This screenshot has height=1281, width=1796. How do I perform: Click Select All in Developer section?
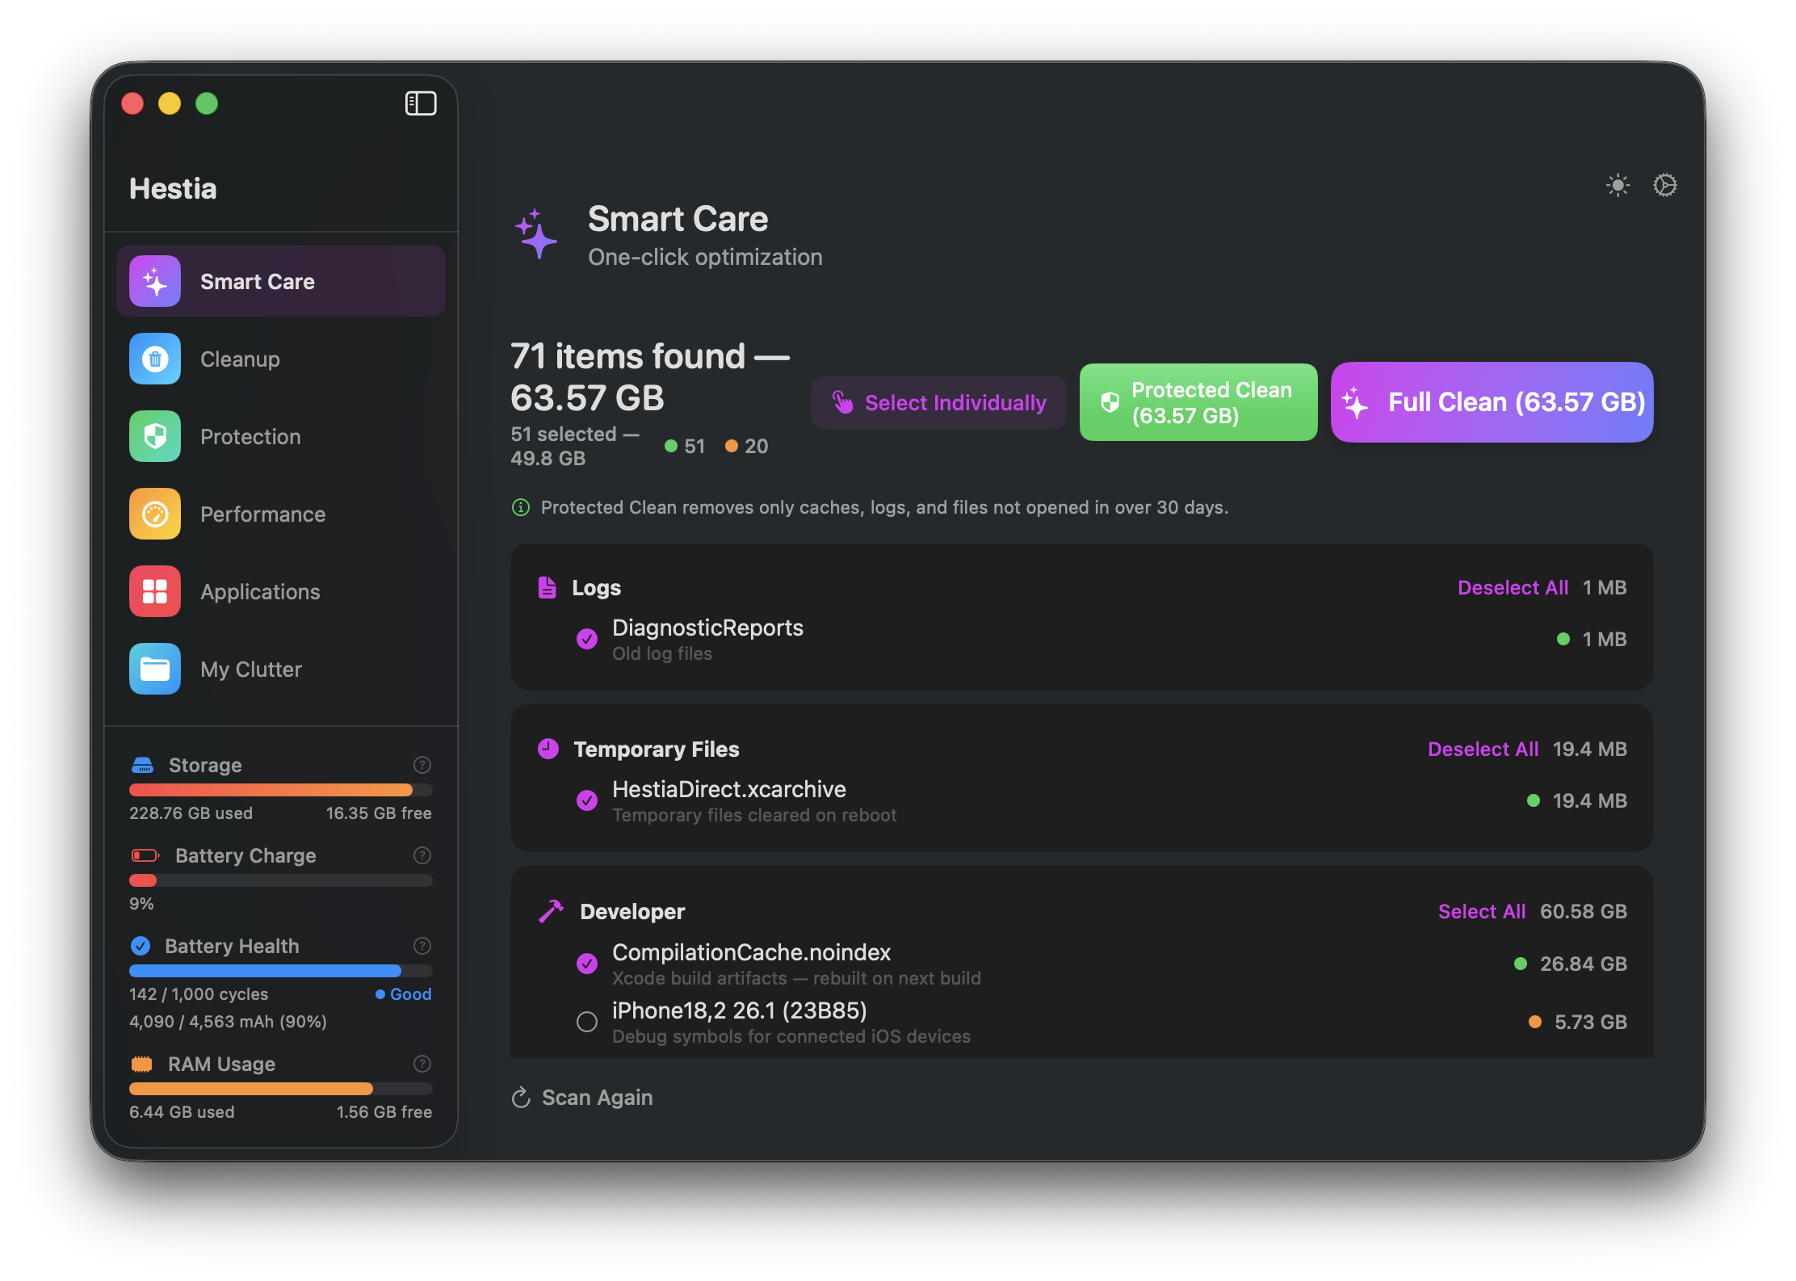(x=1481, y=911)
